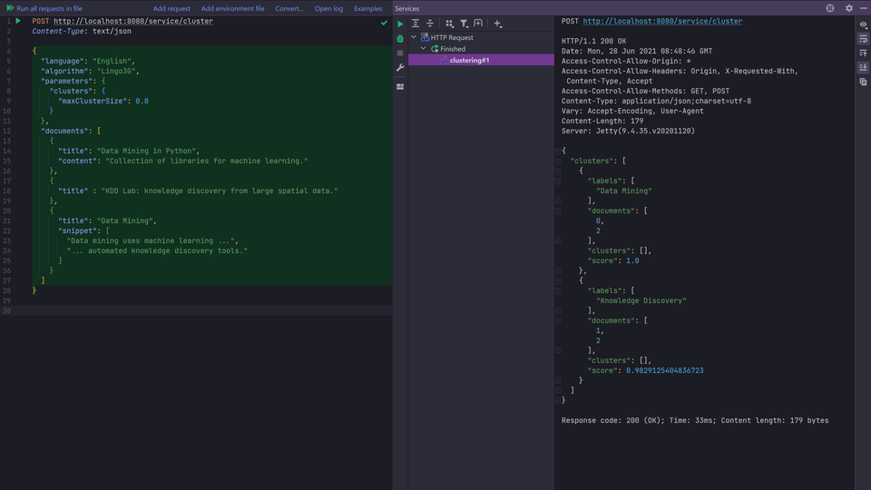Click Add request in the editor toolbar
Image resolution: width=871 pixels, height=490 pixels.
click(171, 8)
